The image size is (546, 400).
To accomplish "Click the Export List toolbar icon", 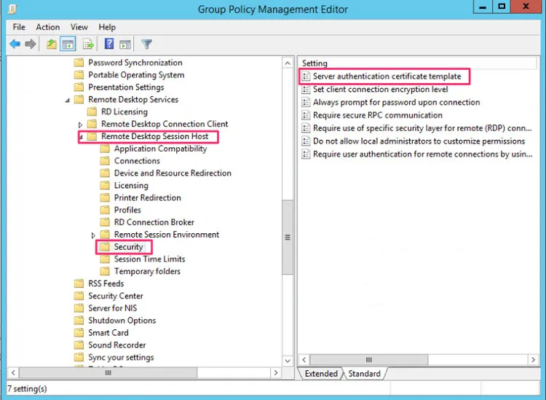I will (x=87, y=44).
